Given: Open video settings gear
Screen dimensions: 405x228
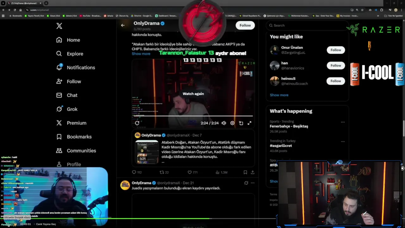Looking at the screenshot, I should click(x=232, y=123).
